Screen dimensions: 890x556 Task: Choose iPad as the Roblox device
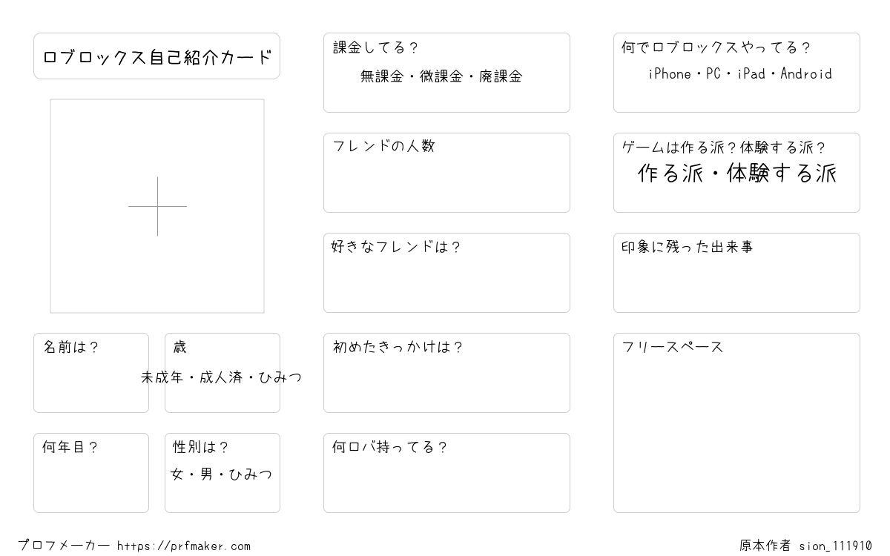pyautogui.click(x=751, y=73)
